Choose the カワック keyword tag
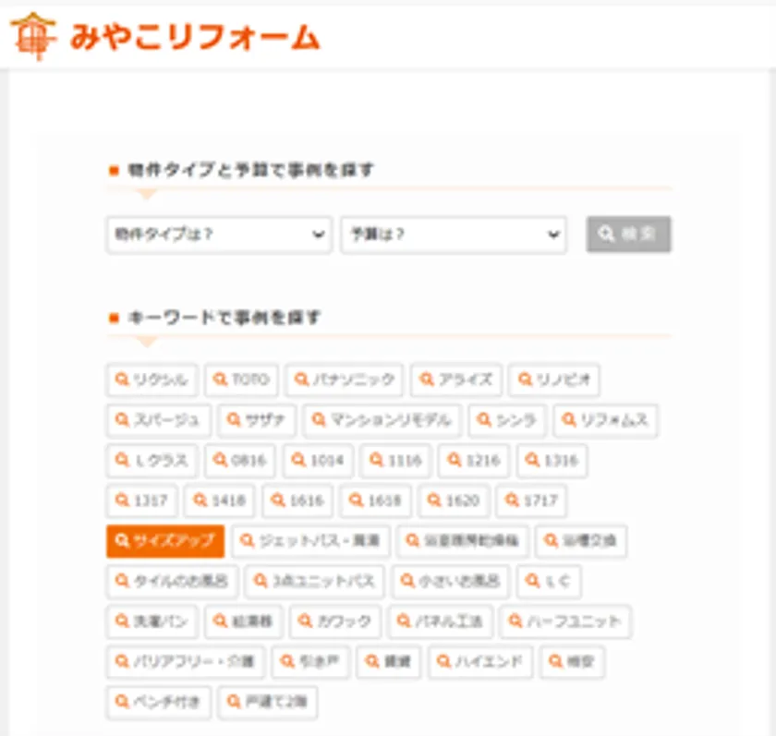This screenshot has height=736, width=776. 335,621
